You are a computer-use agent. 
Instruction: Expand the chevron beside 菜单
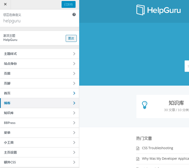point(74,133)
